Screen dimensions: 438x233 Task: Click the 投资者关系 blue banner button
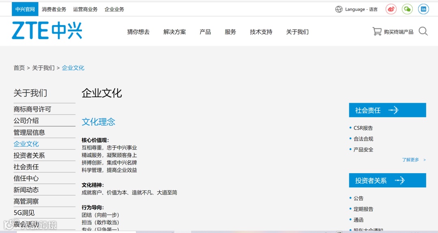click(x=387, y=180)
